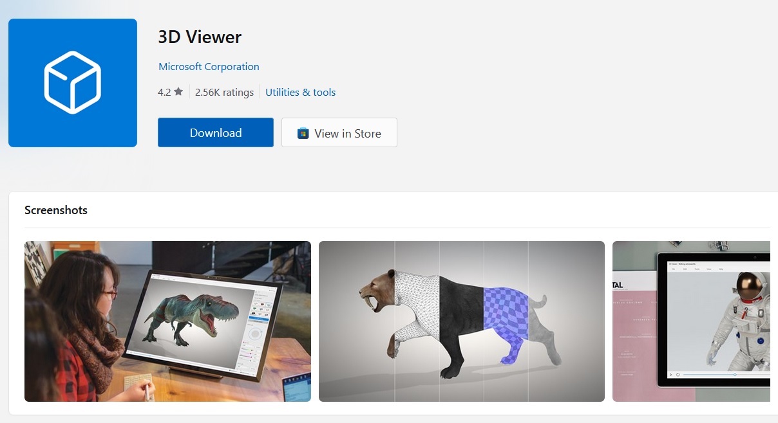The width and height of the screenshot is (778, 423).
Task: Click the Download button
Action: point(216,132)
